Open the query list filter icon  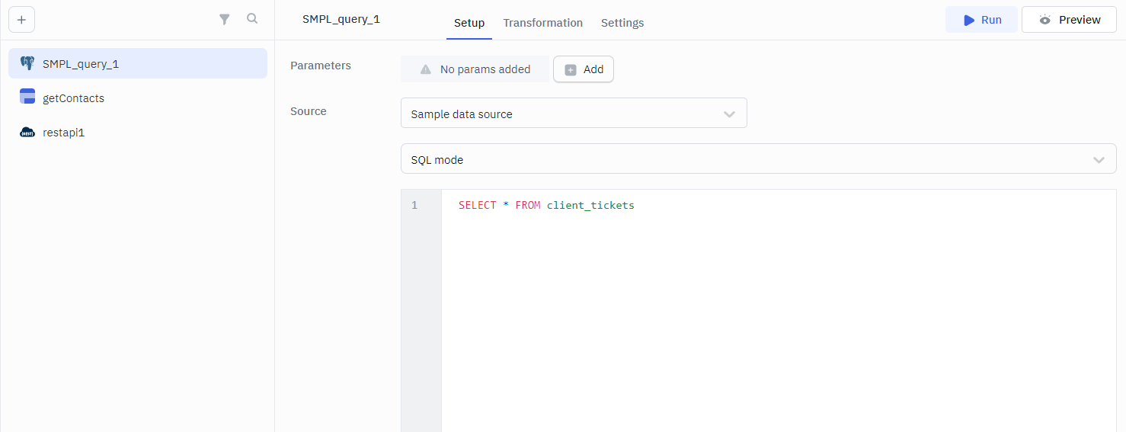click(x=225, y=20)
